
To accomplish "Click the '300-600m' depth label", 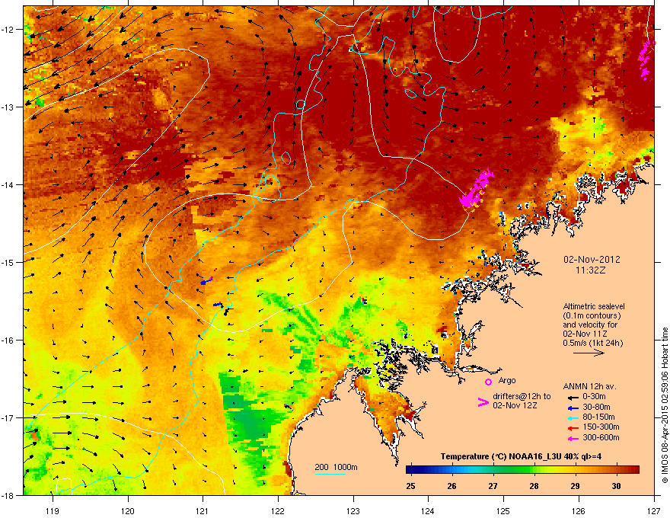I will point(601,437).
